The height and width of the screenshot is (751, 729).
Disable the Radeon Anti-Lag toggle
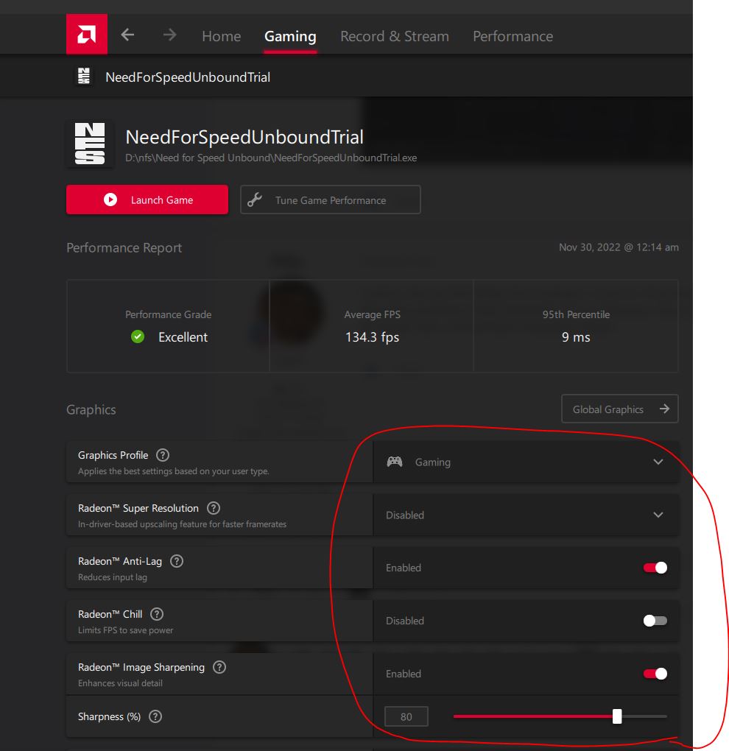click(x=655, y=568)
